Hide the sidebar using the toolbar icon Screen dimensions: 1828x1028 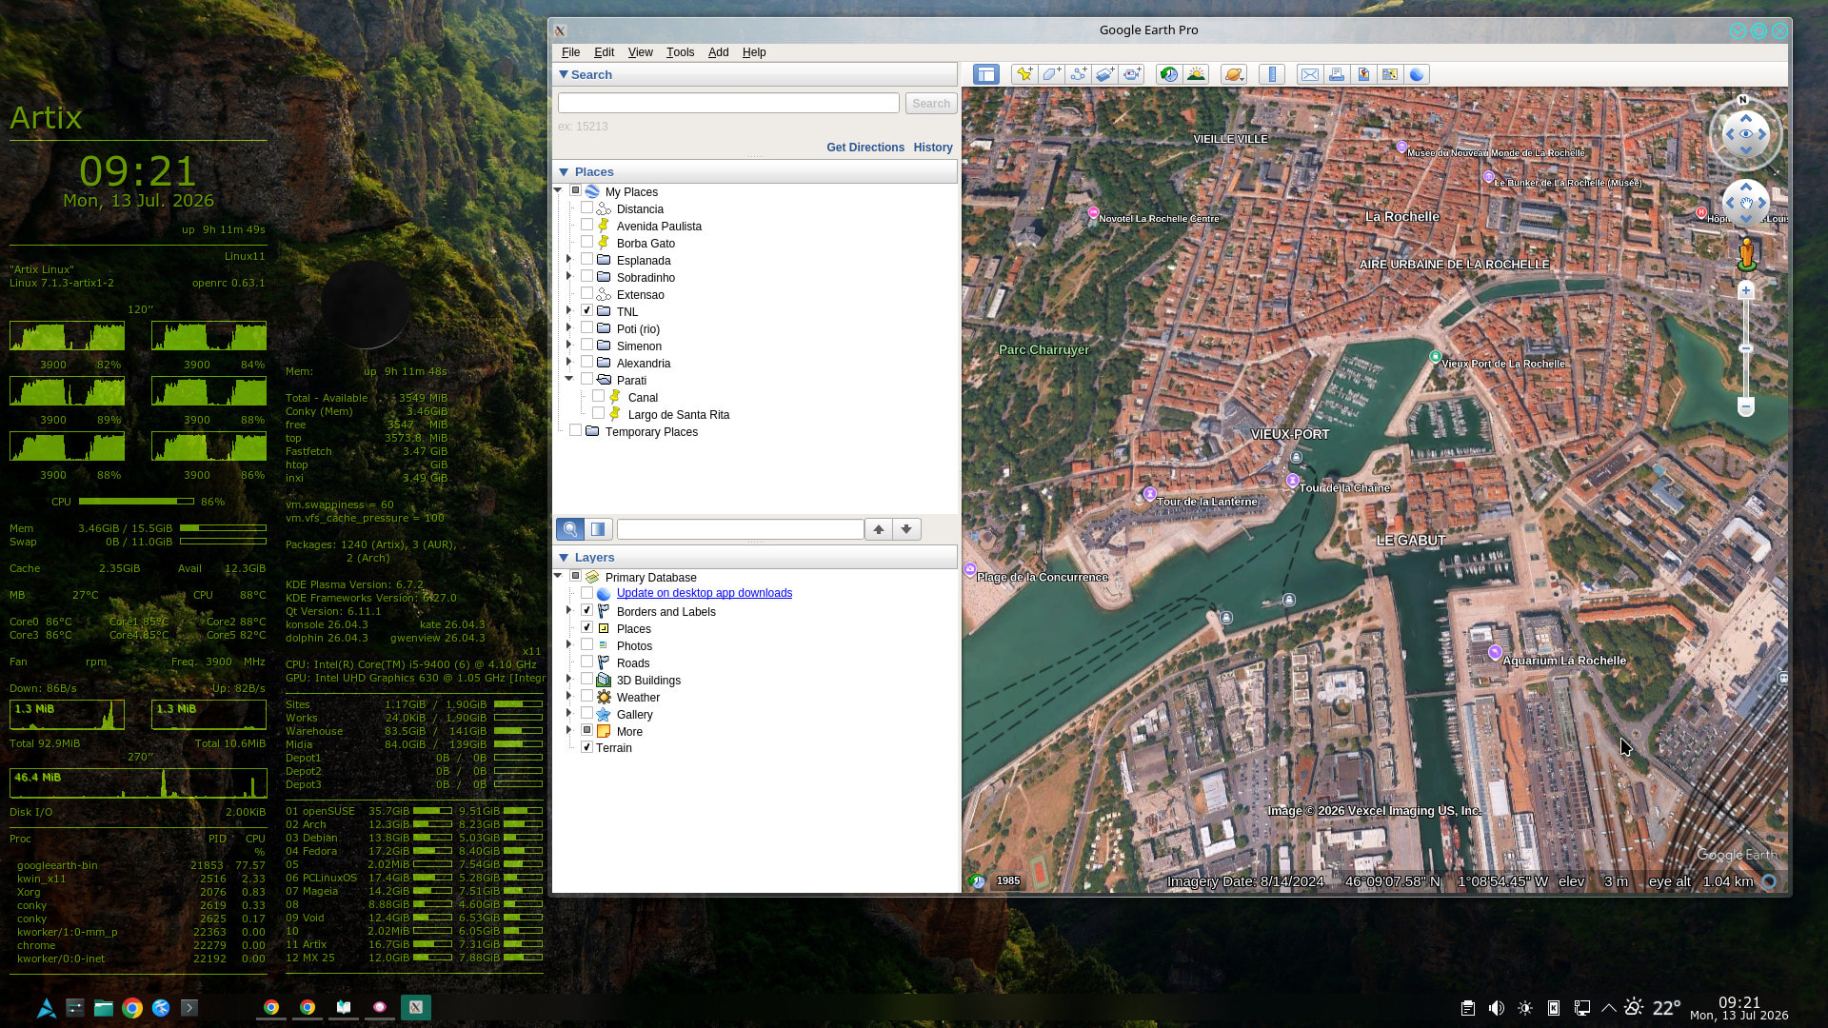pyautogui.click(x=985, y=74)
